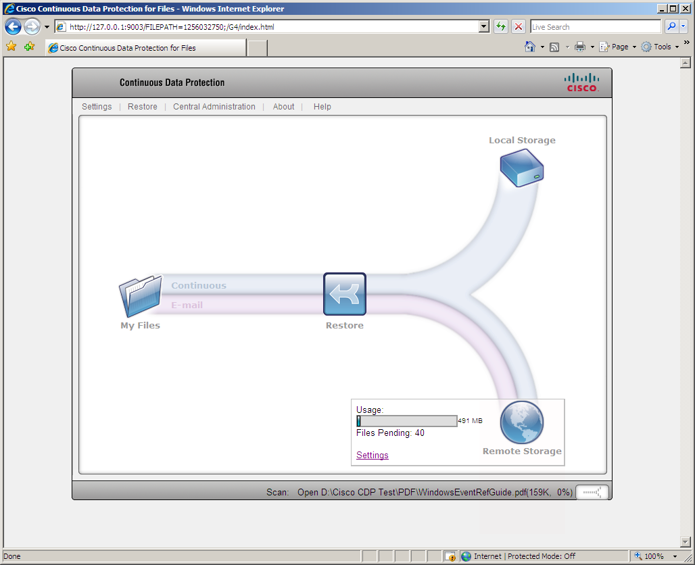
Task: Open the Favorites Center star icon
Action: tap(11, 47)
